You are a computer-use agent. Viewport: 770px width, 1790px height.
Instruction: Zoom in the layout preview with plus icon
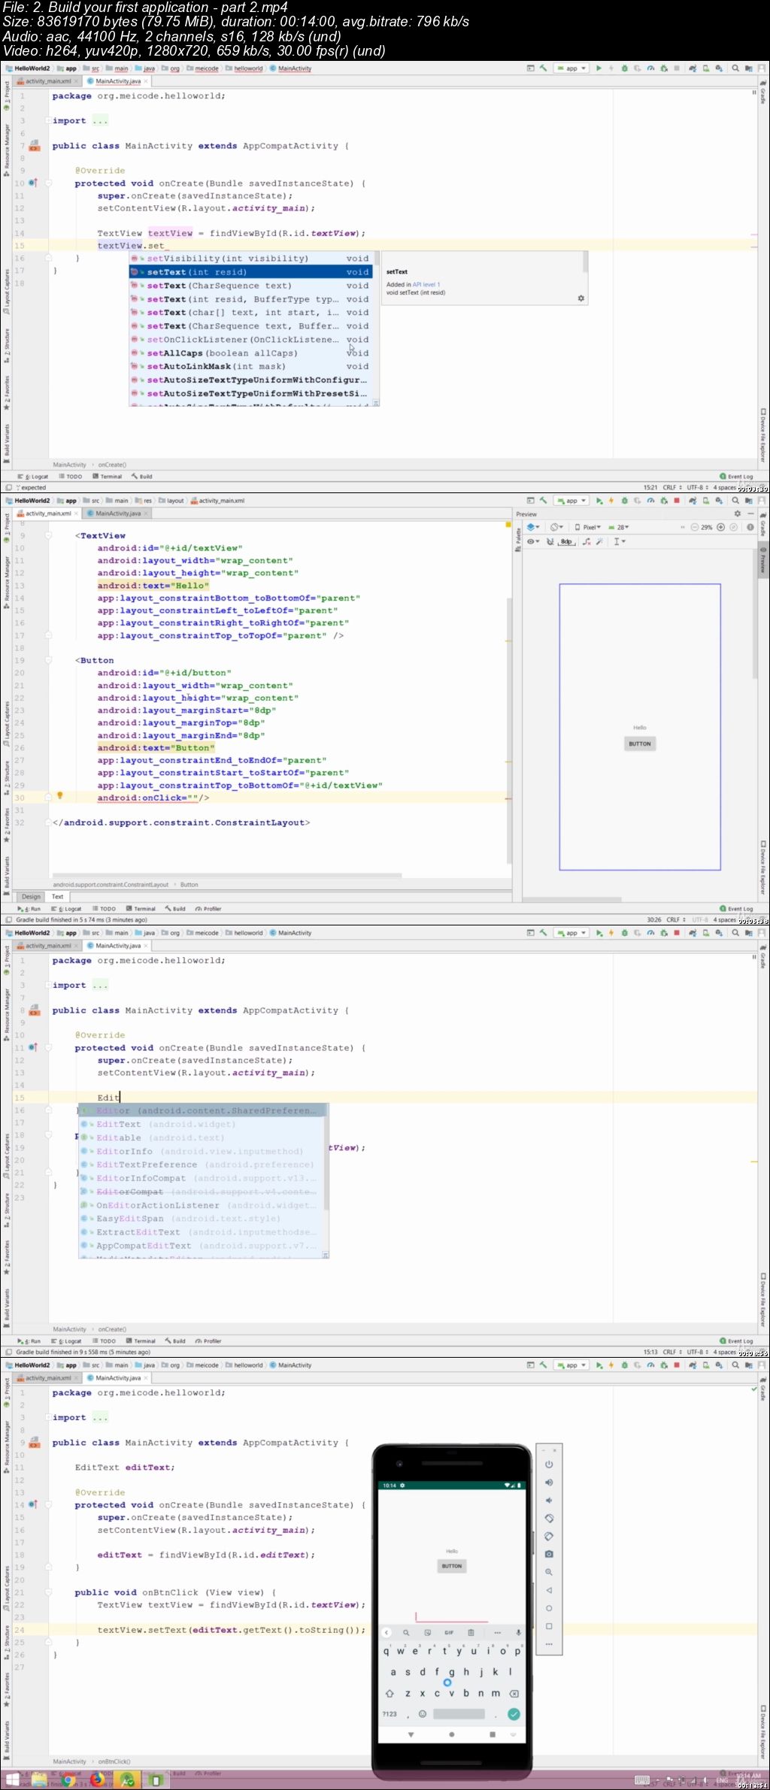[721, 527]
